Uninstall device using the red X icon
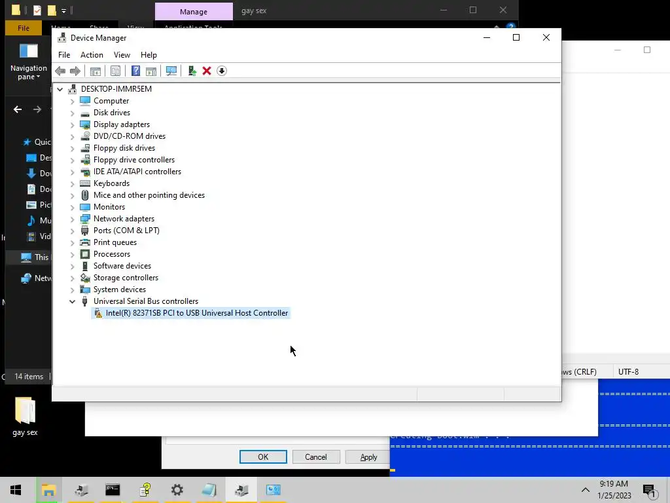 click(x=207, y=71)
